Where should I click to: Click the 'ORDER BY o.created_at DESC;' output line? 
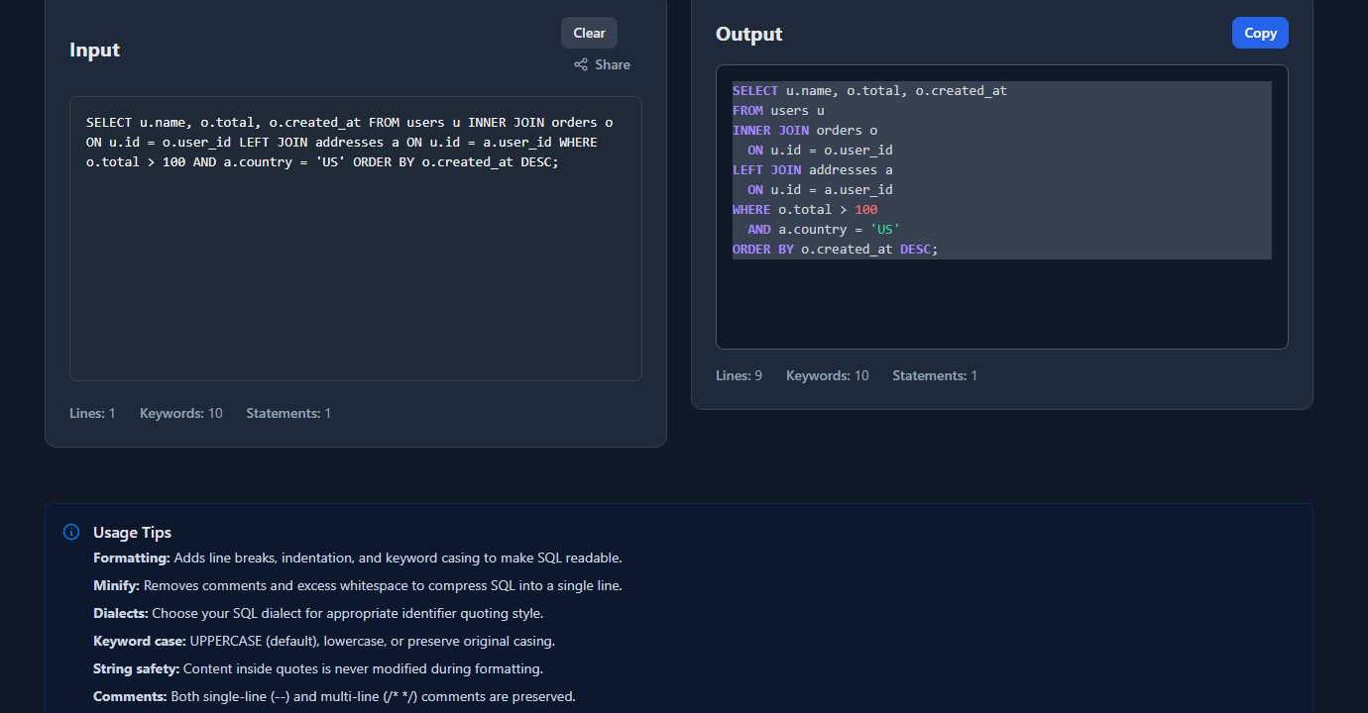pos(835,250)
